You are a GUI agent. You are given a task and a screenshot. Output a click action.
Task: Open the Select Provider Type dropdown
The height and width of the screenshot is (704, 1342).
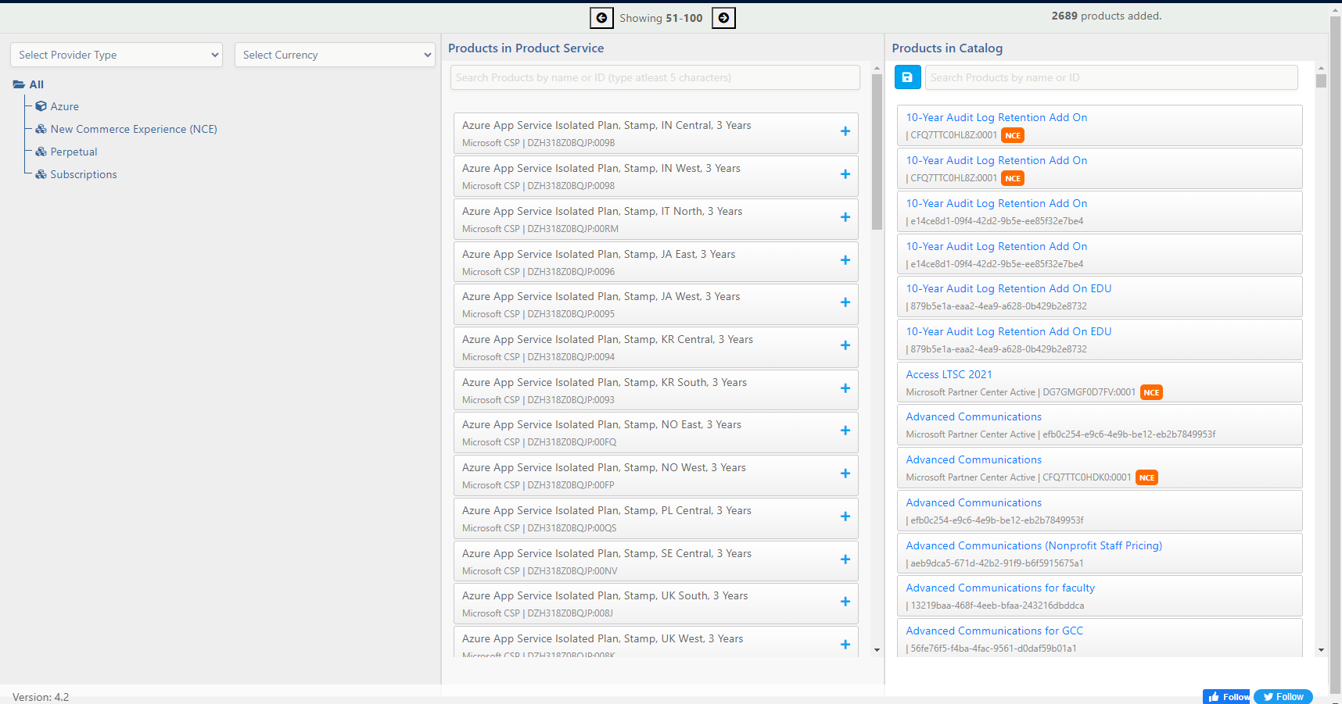point(117,55)
